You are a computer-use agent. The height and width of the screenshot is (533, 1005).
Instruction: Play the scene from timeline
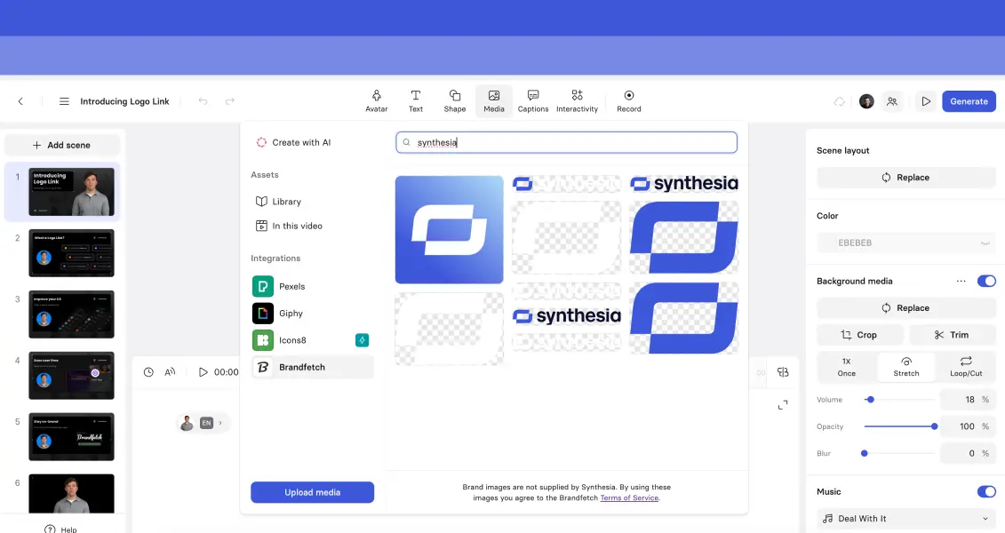click(x=203, y=372)
